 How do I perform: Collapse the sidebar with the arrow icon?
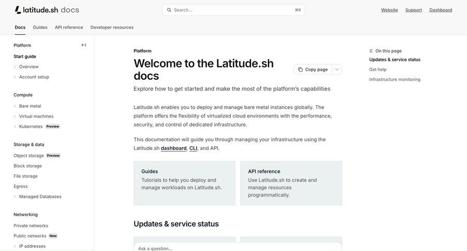[84, 45]
